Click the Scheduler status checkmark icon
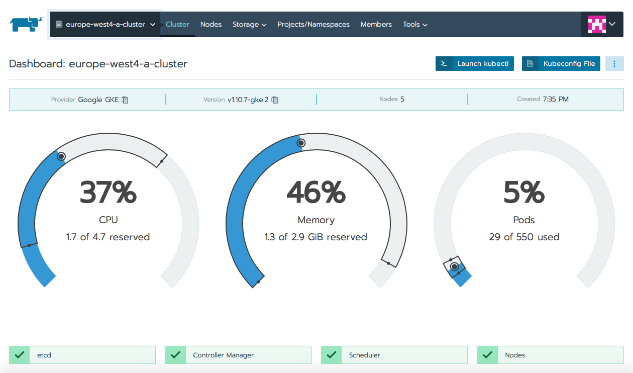 point(332,355)
